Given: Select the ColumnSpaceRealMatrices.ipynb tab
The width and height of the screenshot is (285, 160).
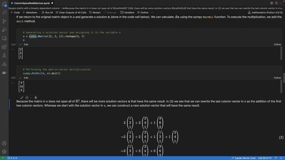Looking at the screenshot, I should click(32, 3).
